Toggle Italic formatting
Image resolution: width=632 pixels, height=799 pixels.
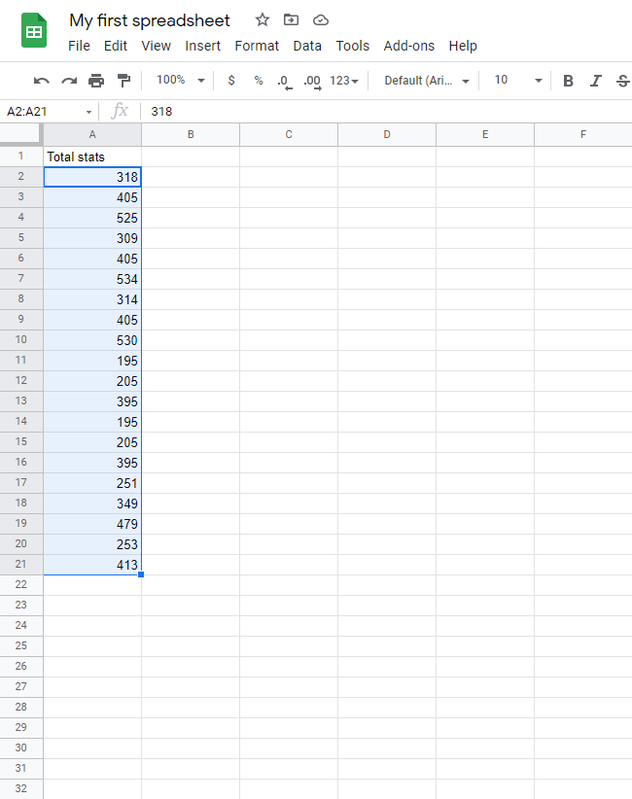(596, 81)
